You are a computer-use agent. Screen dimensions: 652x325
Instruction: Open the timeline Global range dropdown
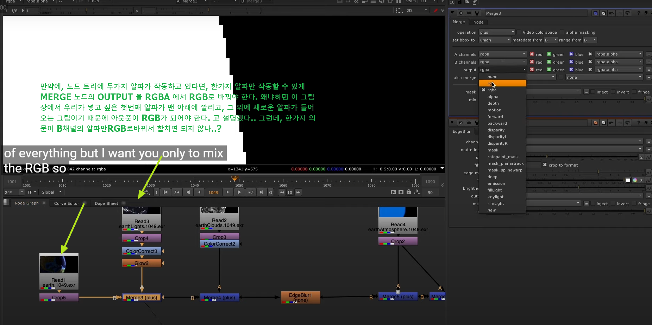tap(51, 192)
